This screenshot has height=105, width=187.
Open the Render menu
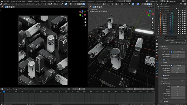(x=13, y=1)
